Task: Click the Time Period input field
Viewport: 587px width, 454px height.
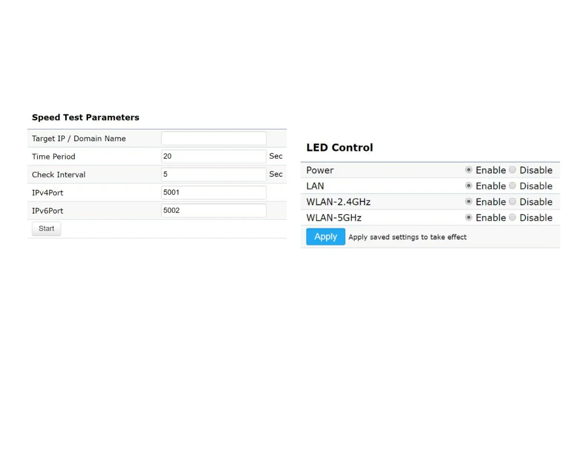Action: 213,156
